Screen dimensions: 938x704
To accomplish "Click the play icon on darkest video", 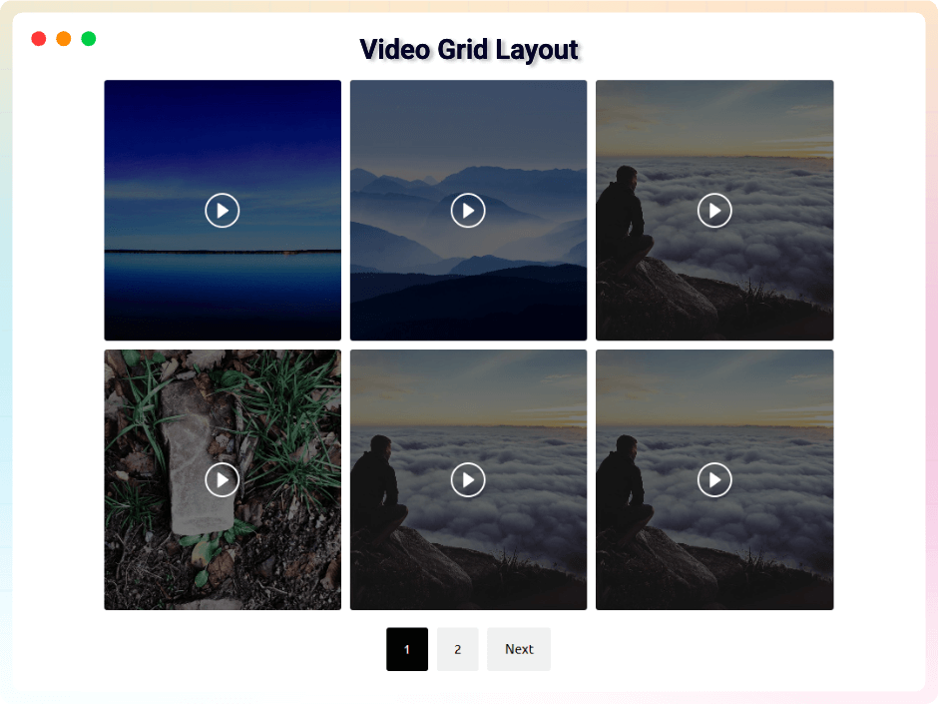I will (x=222, y=210).
